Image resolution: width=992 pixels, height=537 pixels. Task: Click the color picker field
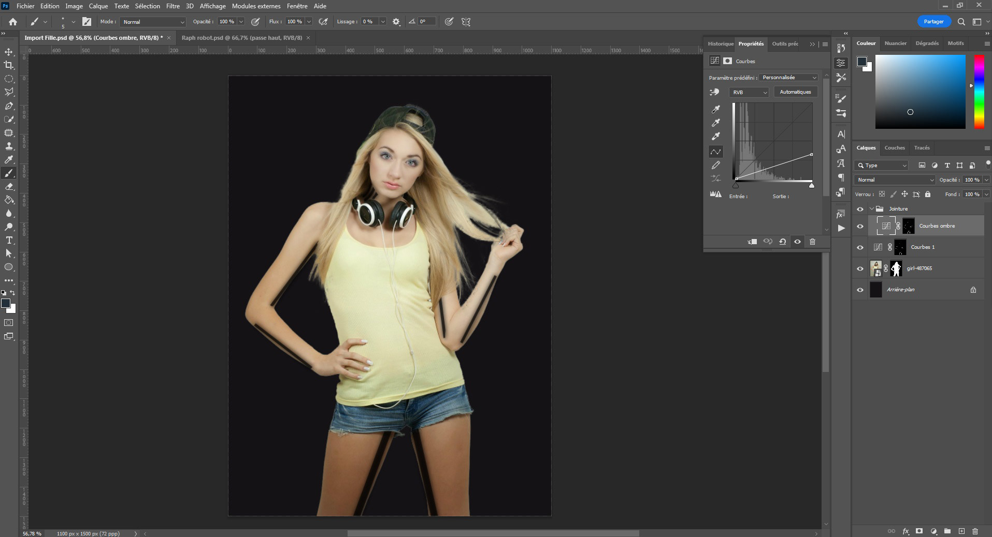pos(920,92)
